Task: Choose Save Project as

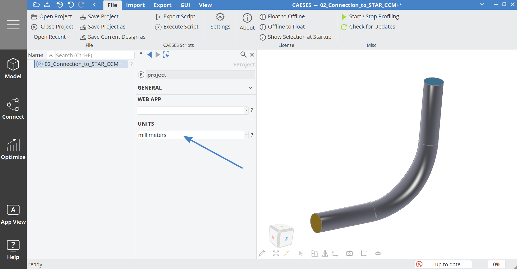Action: pyautogui.click(x=103, y=27)
